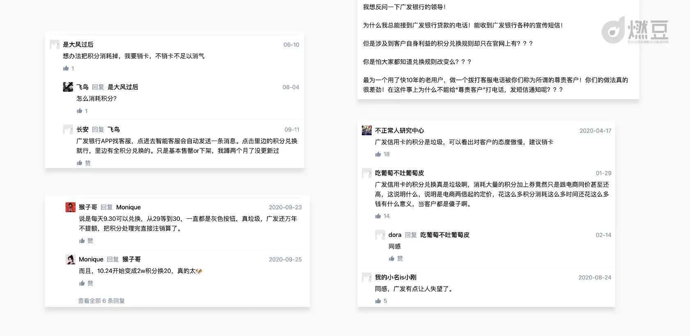690x336 pixels.
Task: Click comment text '怎么消耗积分?'
Action: tap(97, 99)
